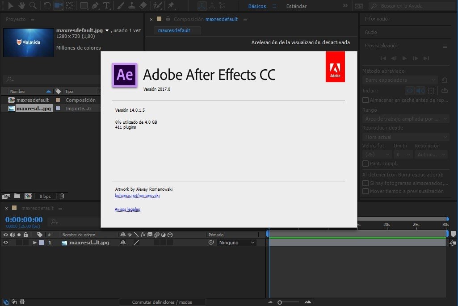458x306 pixels.
Task: Open the 'Área de trabajo ampliada por' range dropdown
Action: point(405,119)
